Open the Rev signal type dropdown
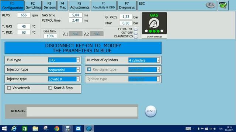The height and width of the screenshot is (132, 236). [158, 69]
